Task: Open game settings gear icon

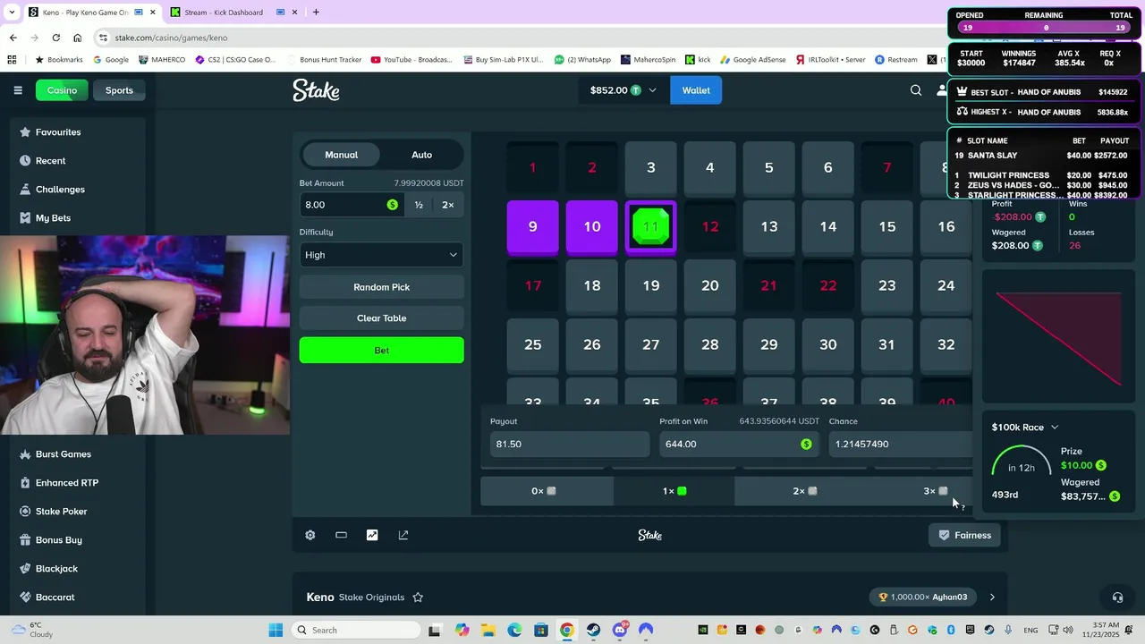Action: point(310,535)
